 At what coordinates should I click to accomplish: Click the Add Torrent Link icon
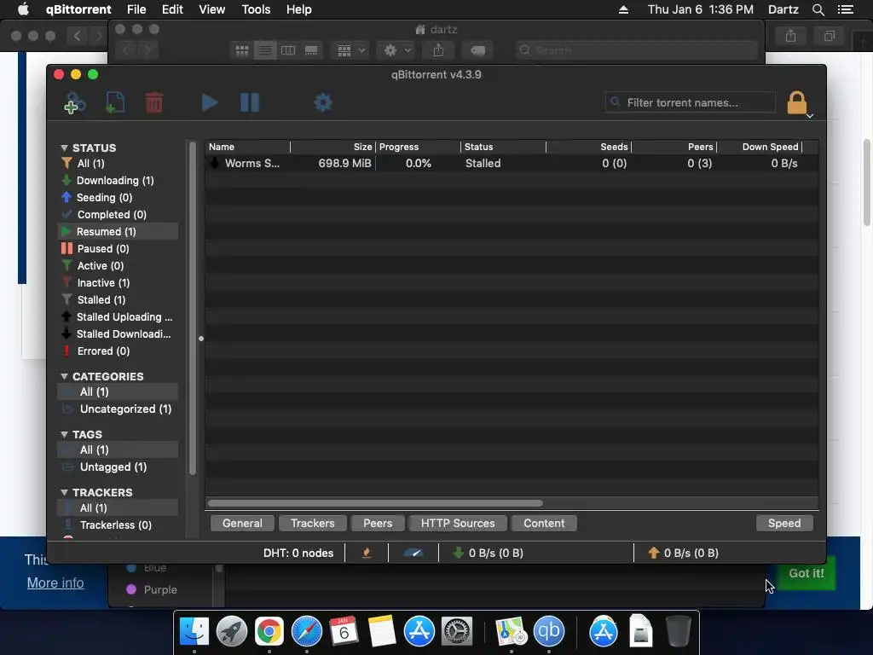[x=74, y=103]
